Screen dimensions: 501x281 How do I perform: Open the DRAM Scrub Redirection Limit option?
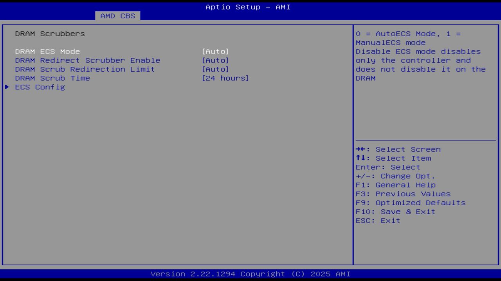pos(85,69)
